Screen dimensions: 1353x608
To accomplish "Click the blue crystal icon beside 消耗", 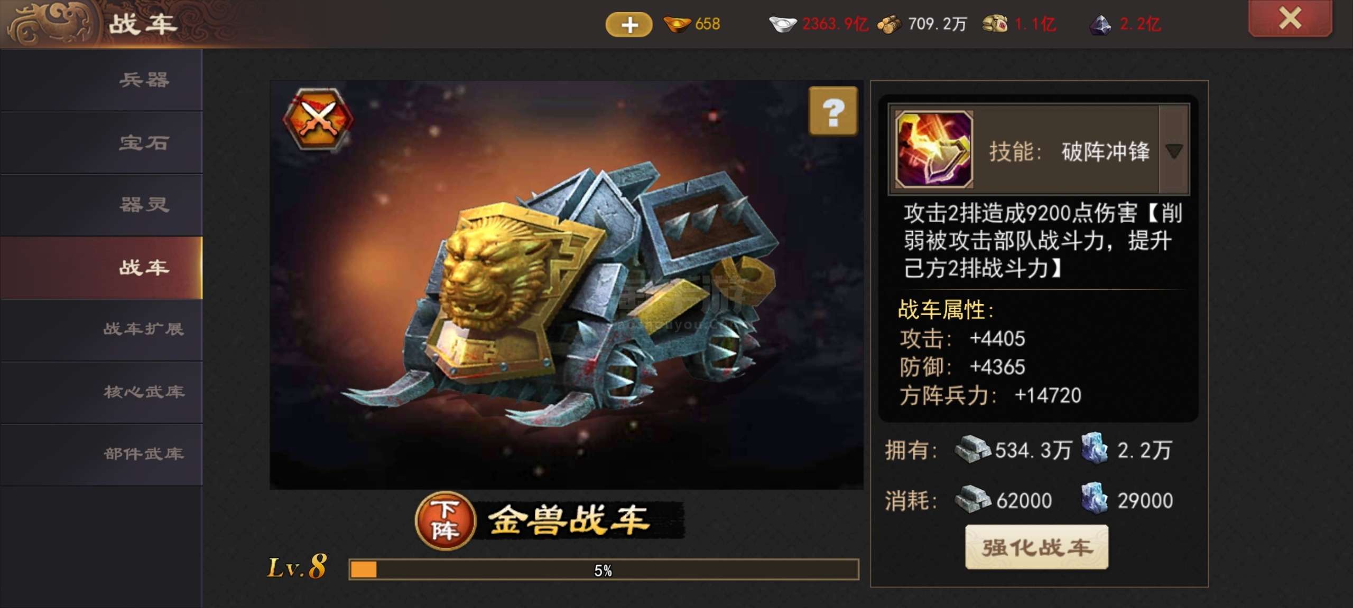I will (1094, 498).
